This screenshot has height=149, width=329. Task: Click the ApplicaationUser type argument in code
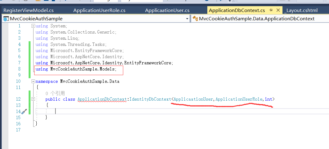[x=193, y=99]
